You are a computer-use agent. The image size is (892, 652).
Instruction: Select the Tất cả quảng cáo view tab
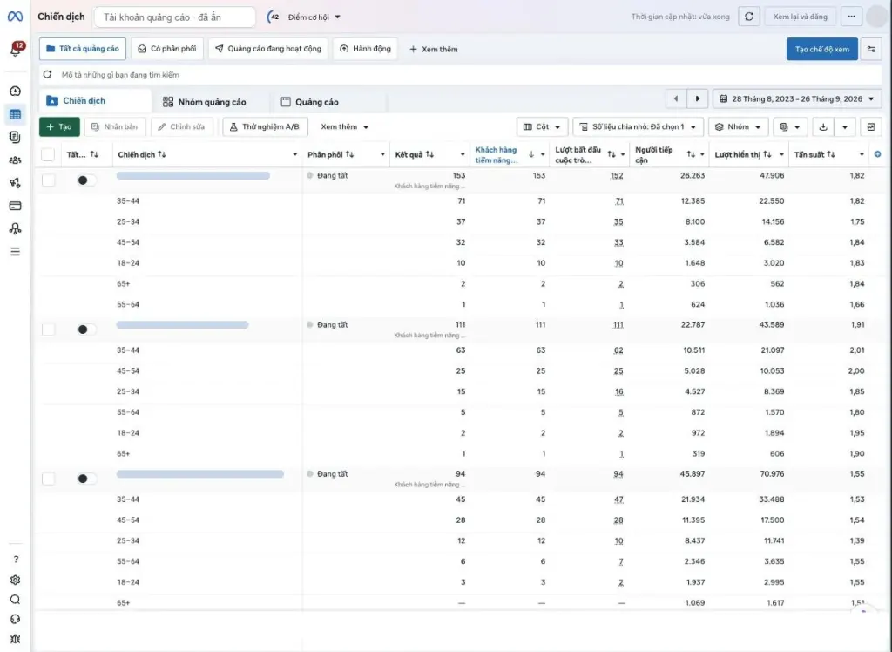[83, 49]
